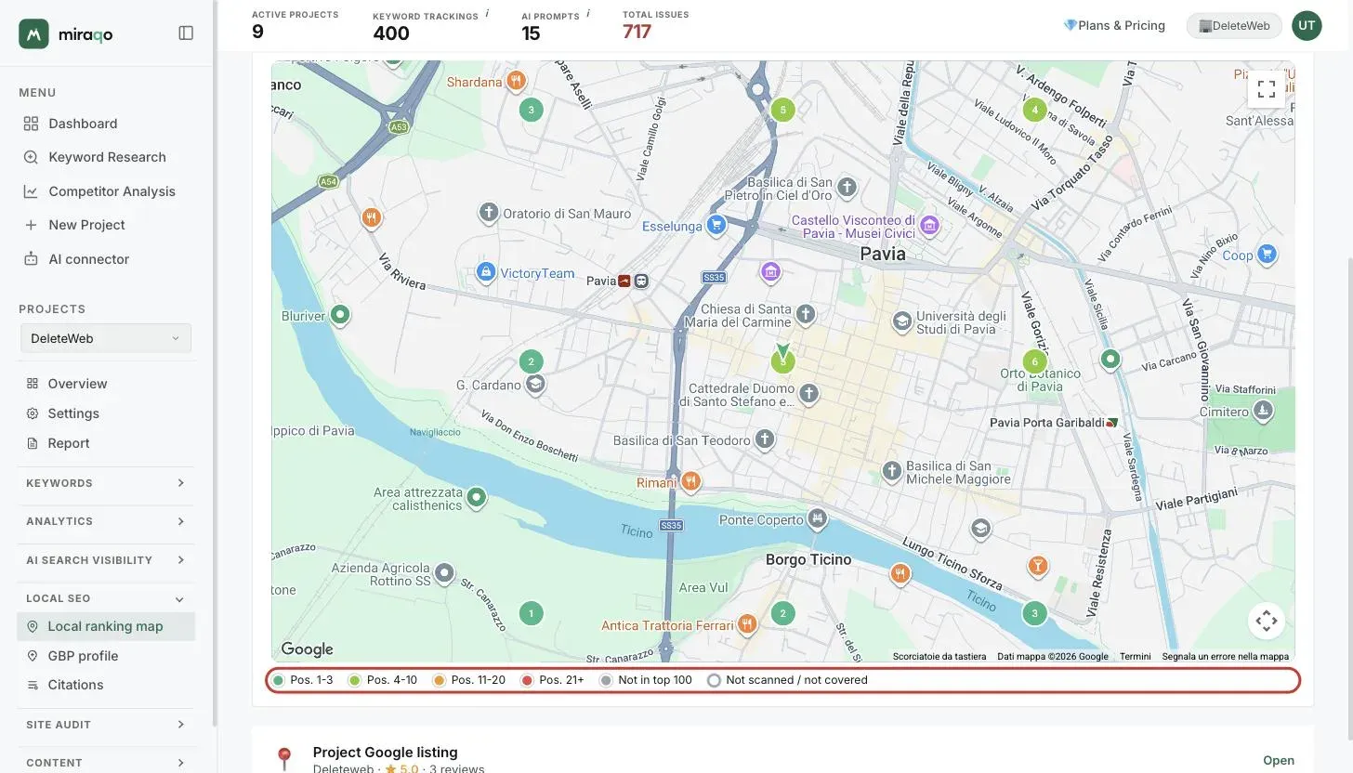Click info icon beside AI Prompts
Screen dimensions: 1353x773
(x=588, y=14)
